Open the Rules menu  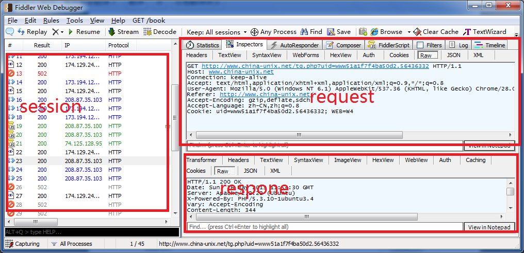point(51,21)
